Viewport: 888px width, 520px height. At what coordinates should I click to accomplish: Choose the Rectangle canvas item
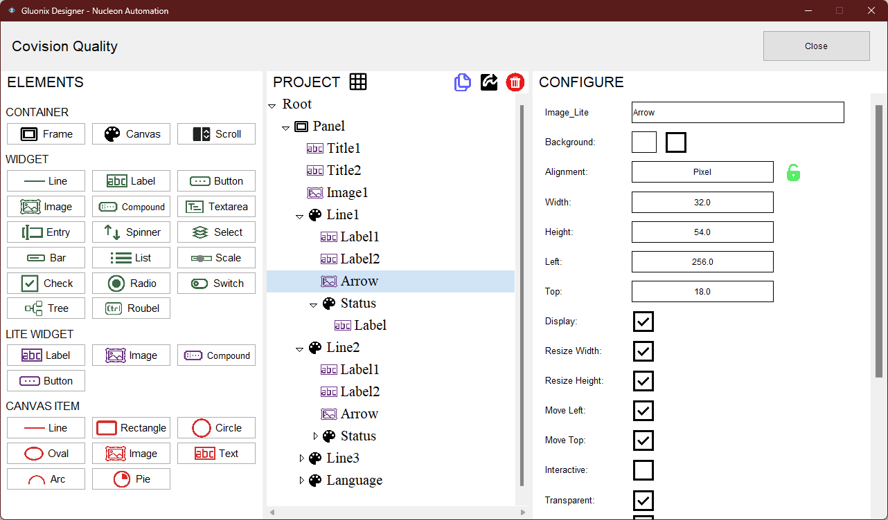tap(131, 427)
